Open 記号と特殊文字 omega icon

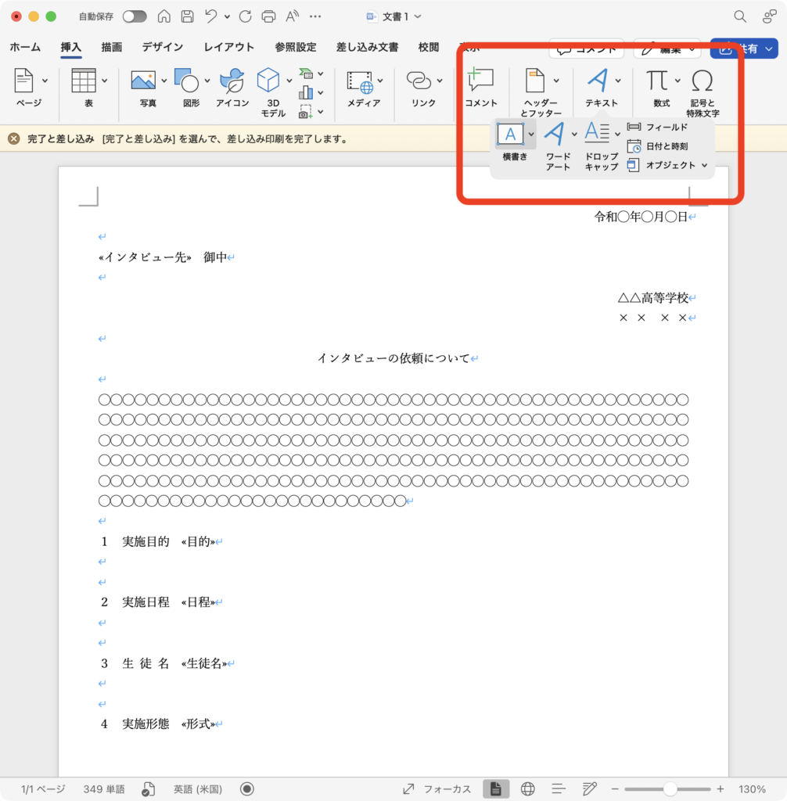pos(703,81)
